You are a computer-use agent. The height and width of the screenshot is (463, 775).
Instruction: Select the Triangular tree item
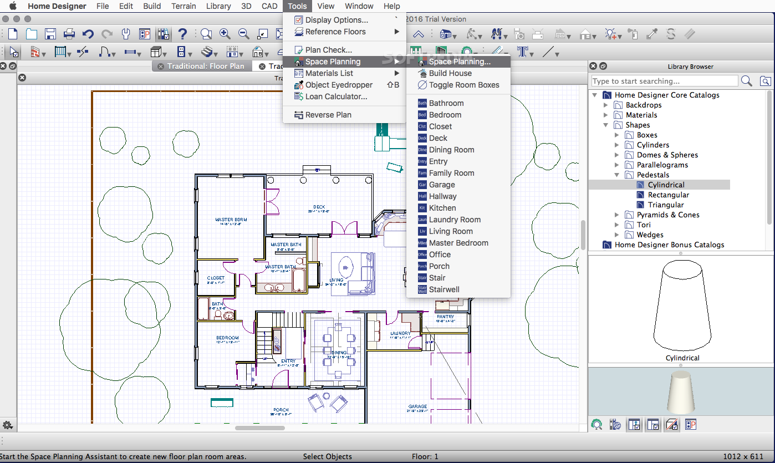666,205
